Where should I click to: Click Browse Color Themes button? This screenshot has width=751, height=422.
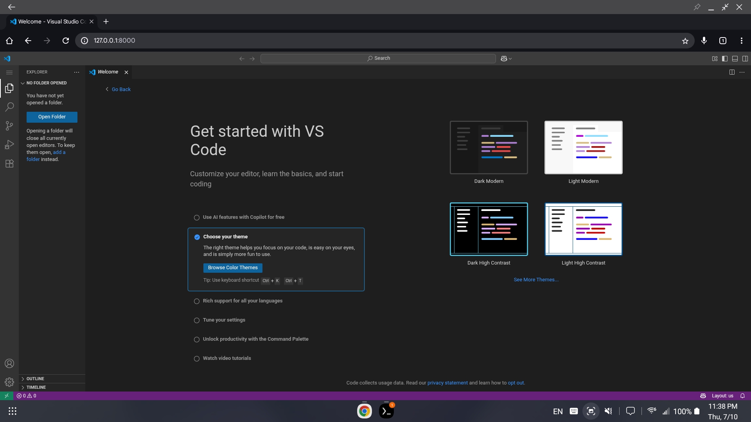[x=233, y=268]
